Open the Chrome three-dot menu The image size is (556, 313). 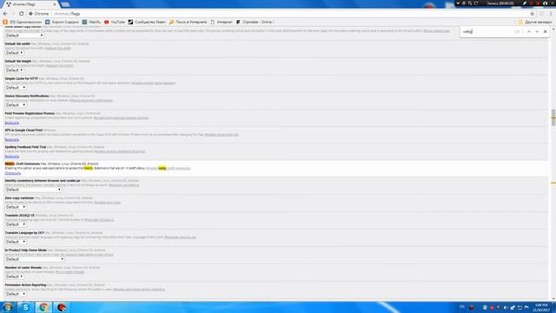[551, 14]
